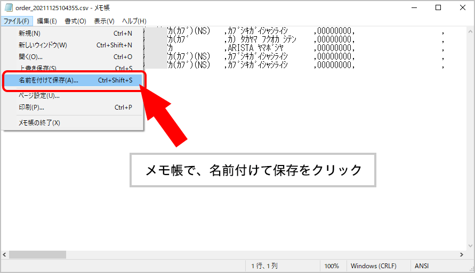This screenshot has width=475, height=273.
Task: Select 開く(O)... in the menu
Action: [x=73, y=57]
